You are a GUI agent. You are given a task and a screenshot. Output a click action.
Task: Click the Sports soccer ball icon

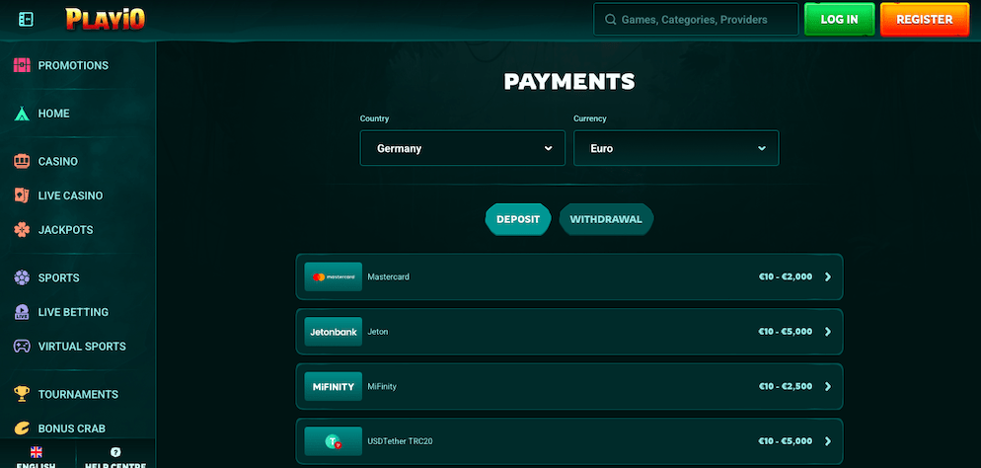[x=22, y=277]
